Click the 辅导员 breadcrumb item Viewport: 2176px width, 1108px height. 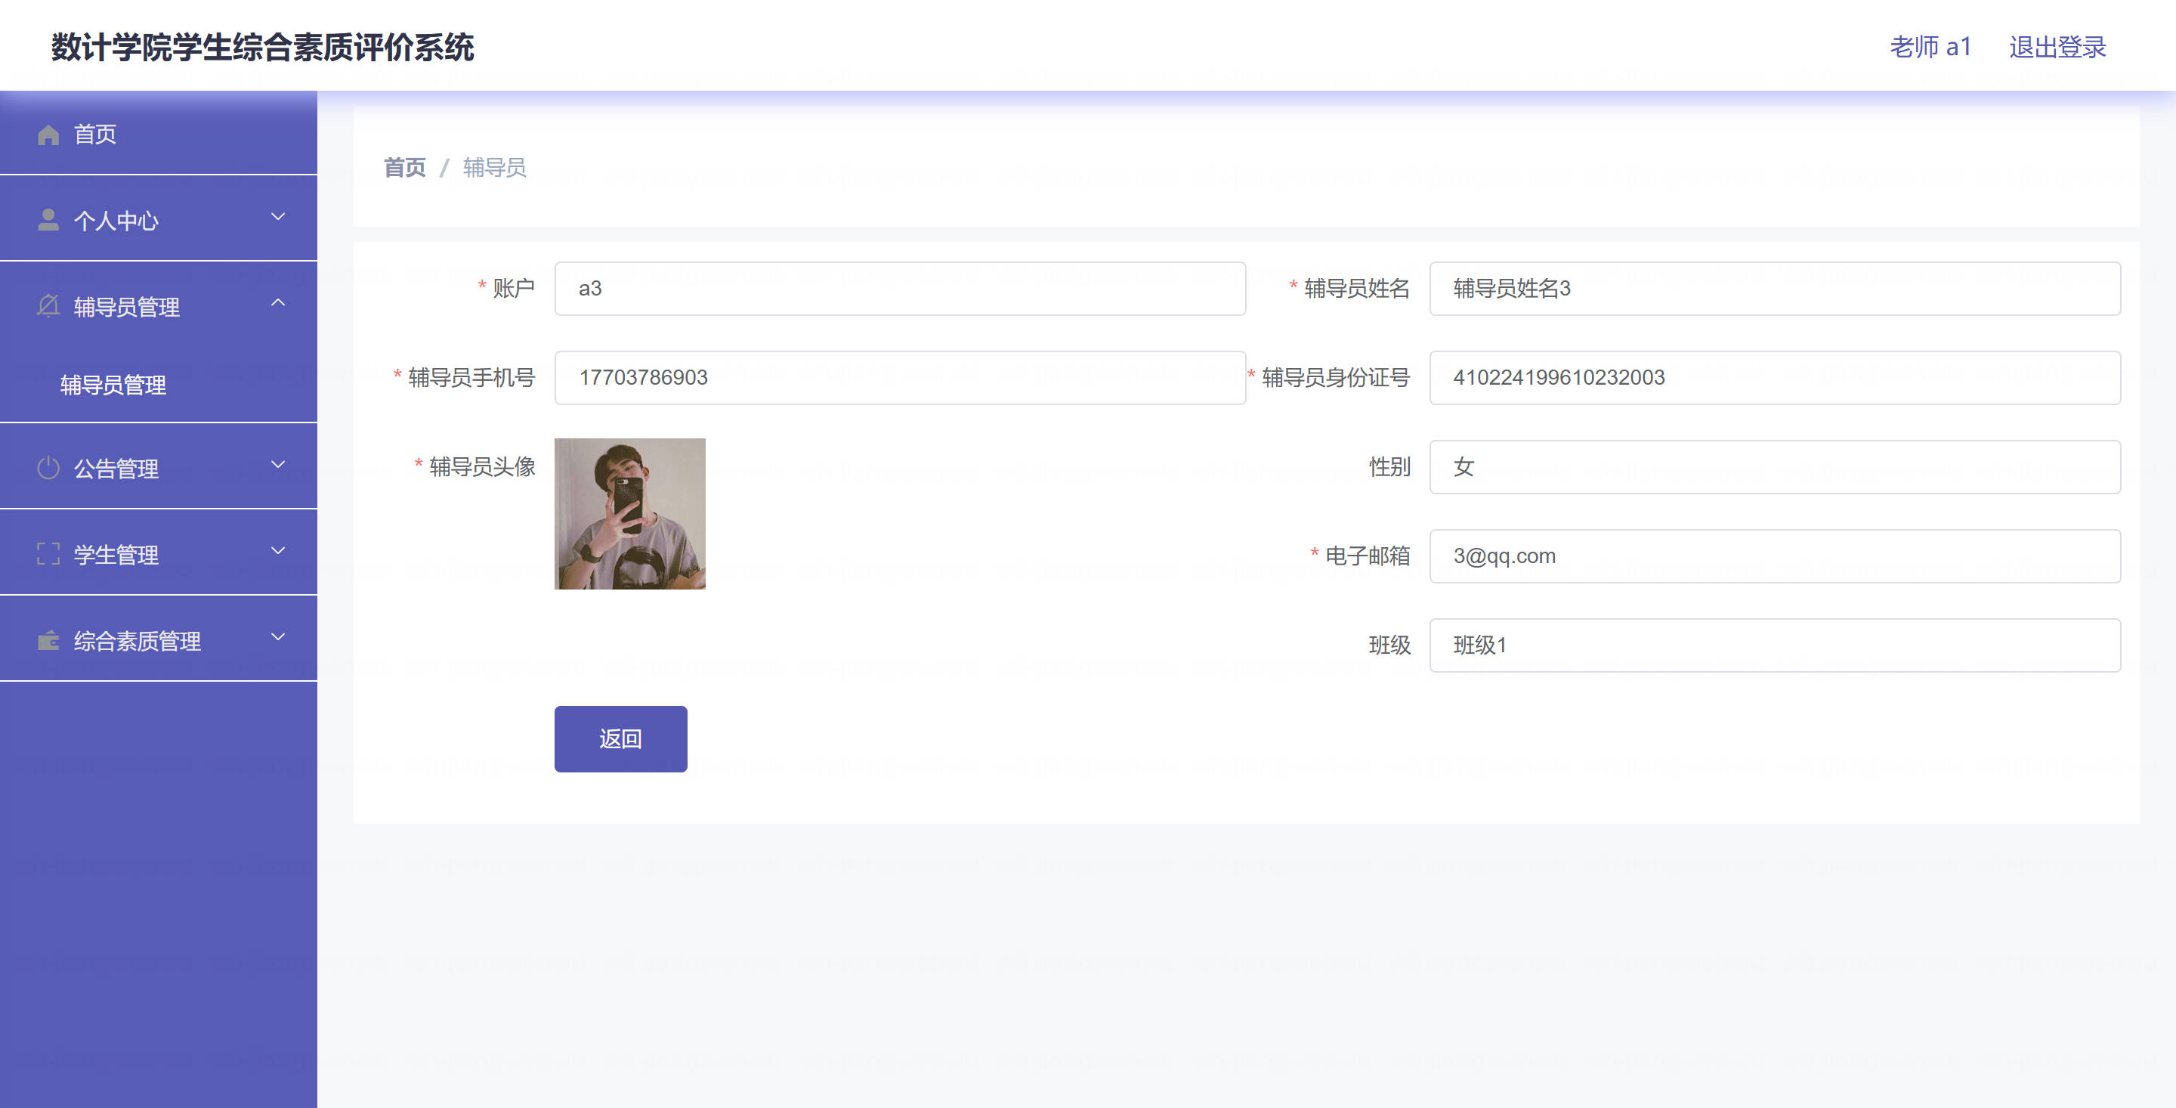[494, 167]
